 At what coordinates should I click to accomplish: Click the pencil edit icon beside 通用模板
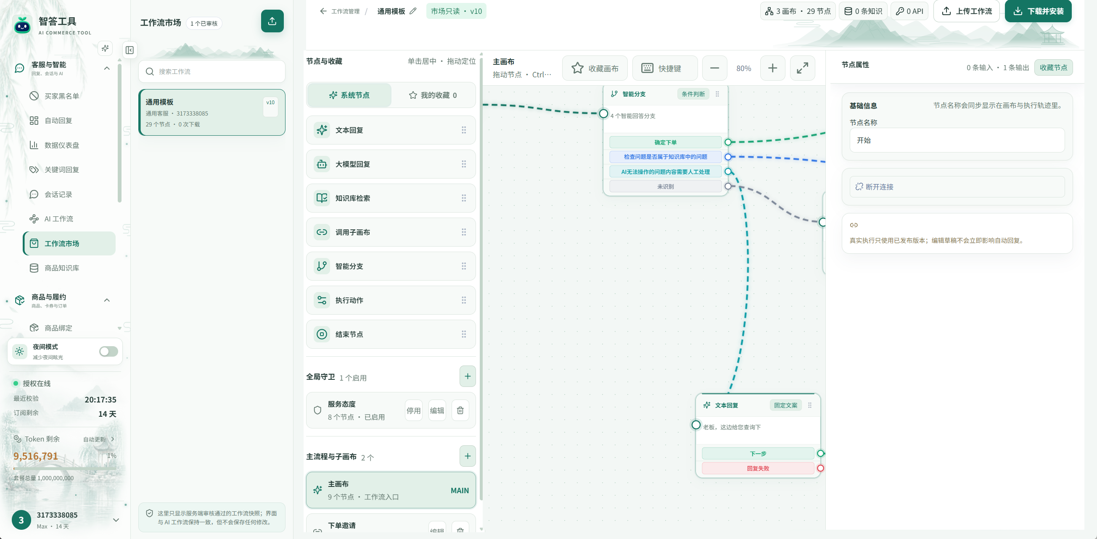tap(412, 11)
